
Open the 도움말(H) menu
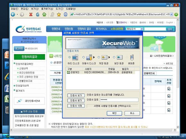(71, 9)
